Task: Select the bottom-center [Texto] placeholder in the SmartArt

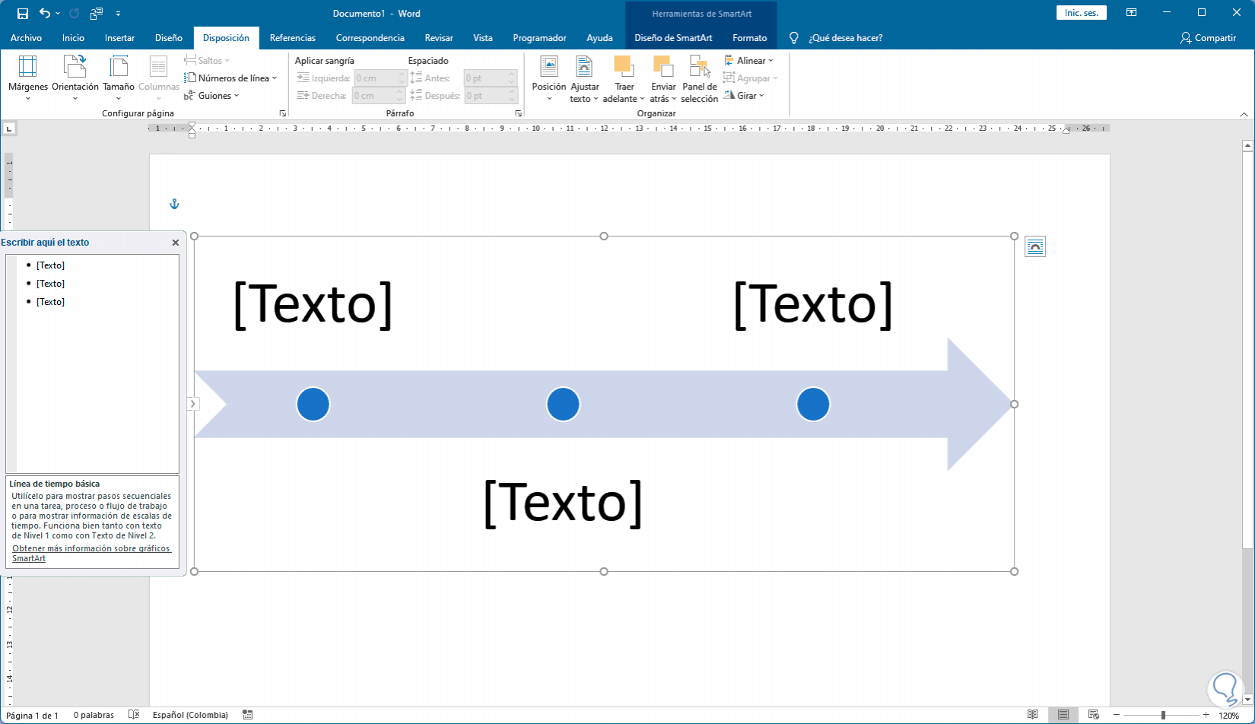Action: pyautogui.click(x=563, y=503)
